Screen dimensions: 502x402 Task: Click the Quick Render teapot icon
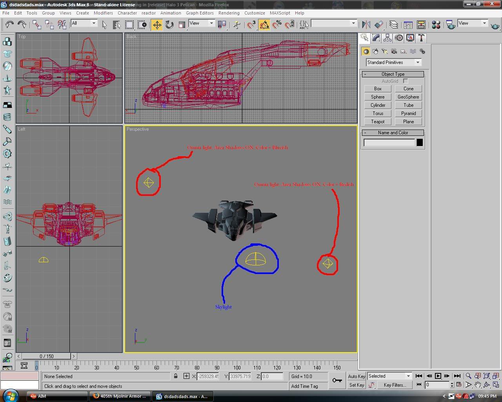495,25
